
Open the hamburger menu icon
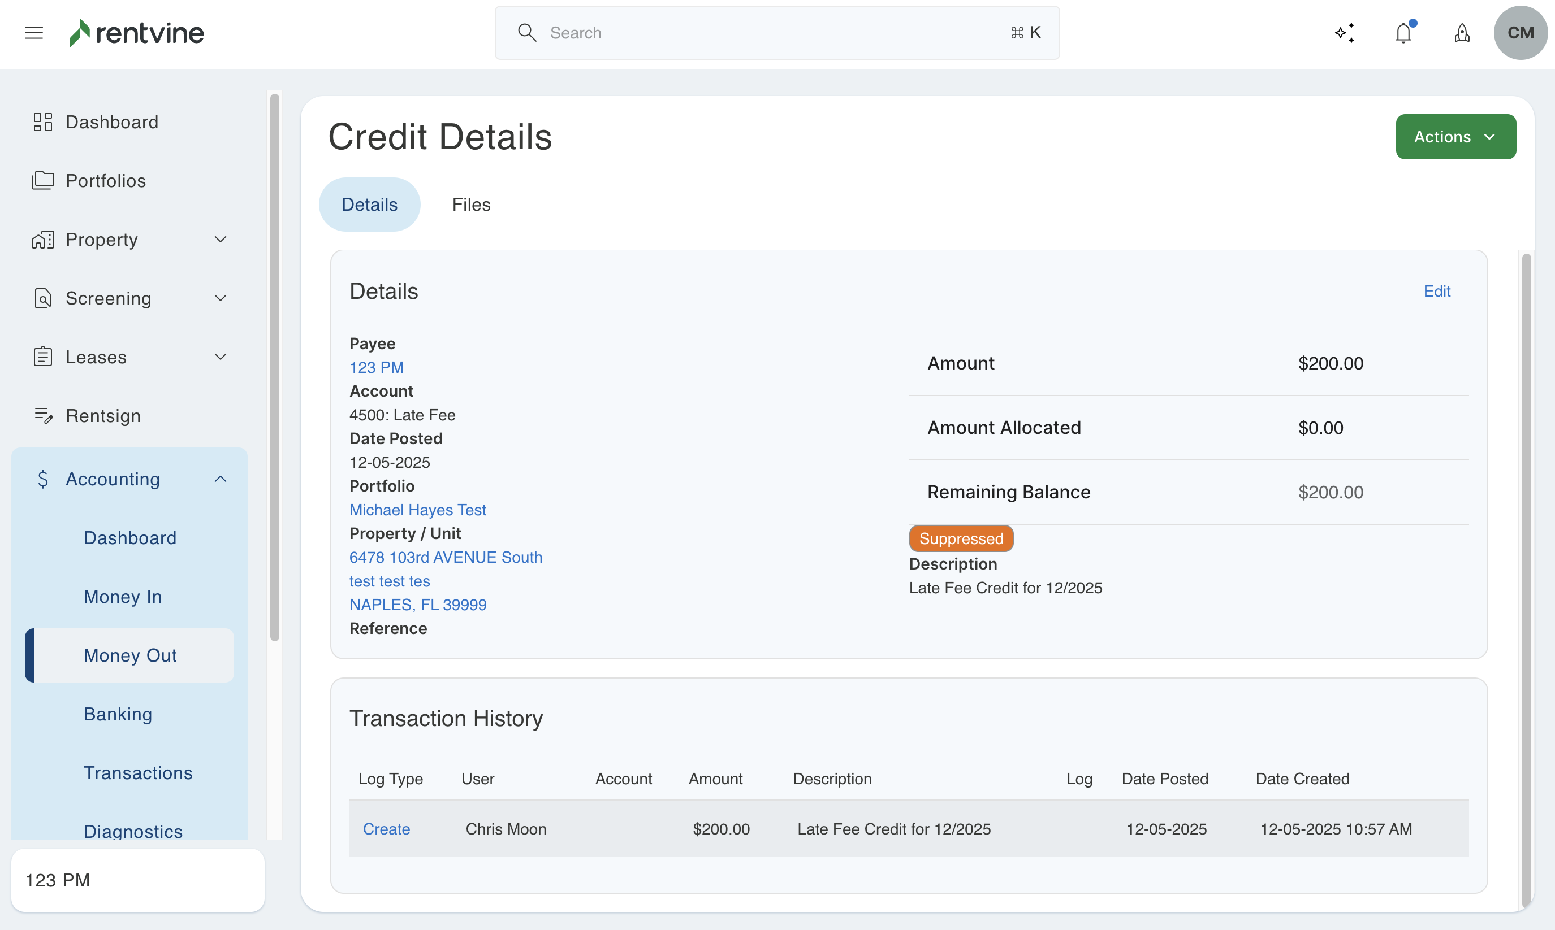[34, 33]
